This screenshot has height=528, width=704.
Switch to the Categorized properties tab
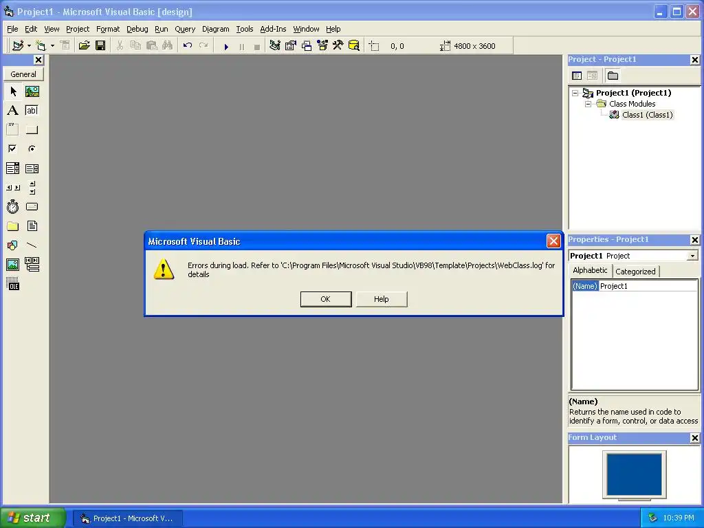tap(635, 272)
